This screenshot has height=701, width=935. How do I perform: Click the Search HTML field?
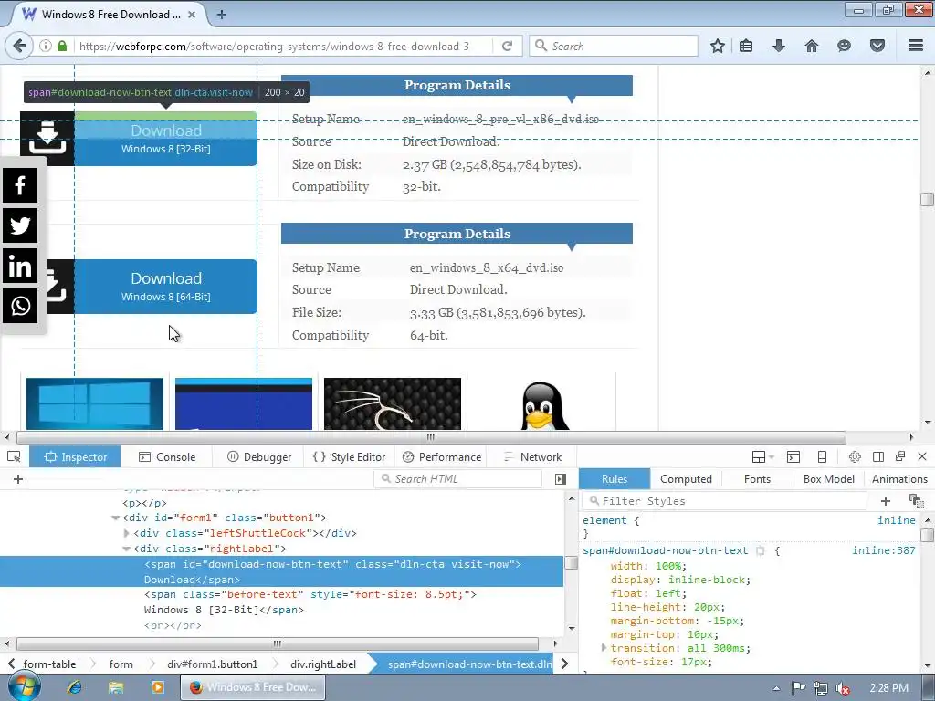[x=458, y=479]
